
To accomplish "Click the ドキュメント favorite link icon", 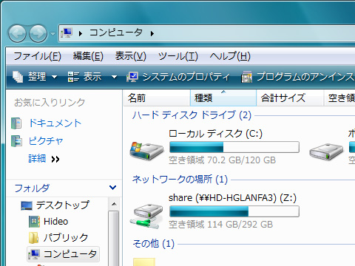I will point(16,123).
